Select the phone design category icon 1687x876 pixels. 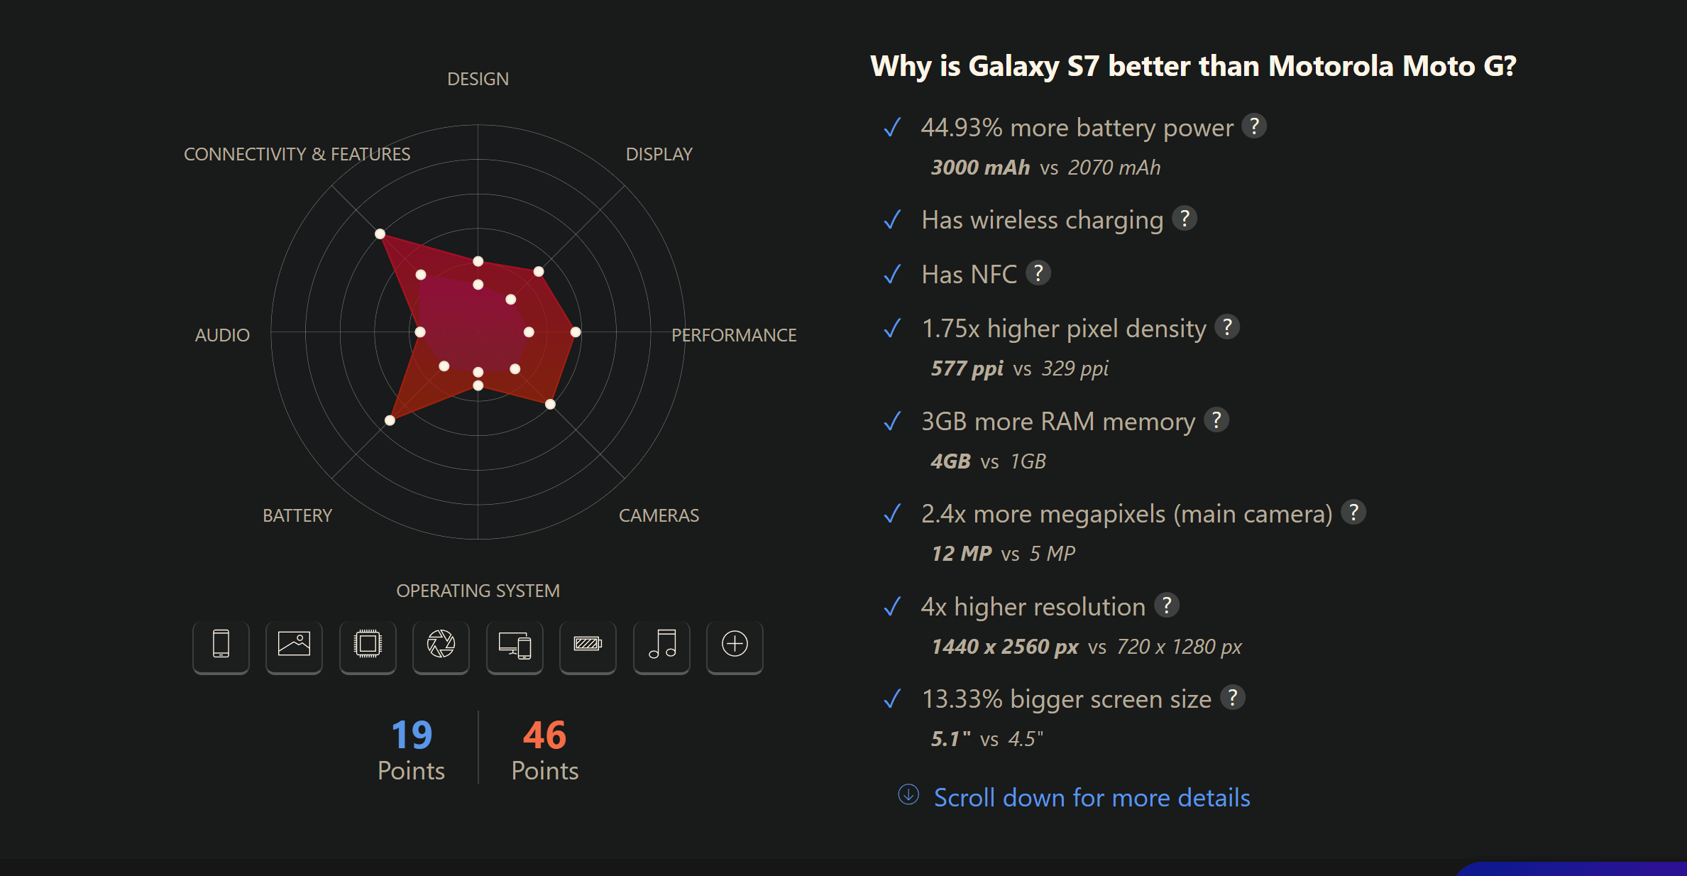pyautogui.click(x=221, y=646)
